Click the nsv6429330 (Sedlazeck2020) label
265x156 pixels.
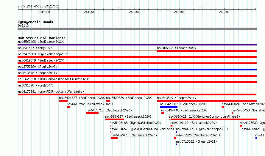(129, 98)
